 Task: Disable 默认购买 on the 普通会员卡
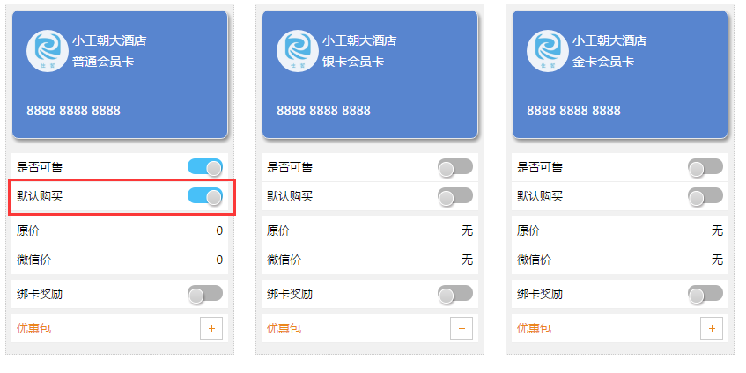click(205, 196)
